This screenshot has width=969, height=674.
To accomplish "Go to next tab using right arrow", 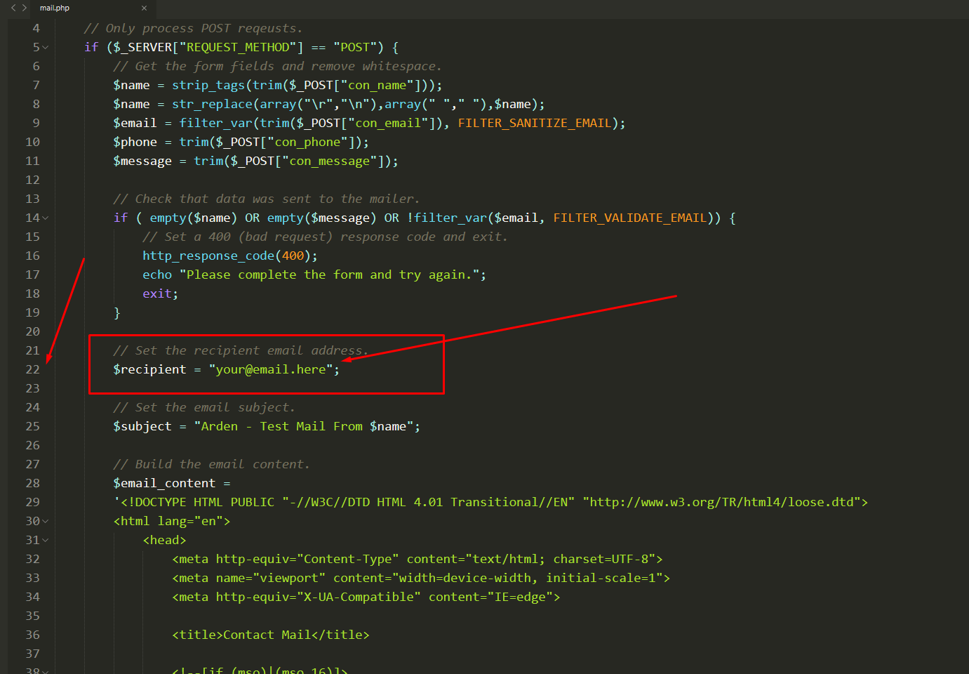I will (x=25, y=8).
